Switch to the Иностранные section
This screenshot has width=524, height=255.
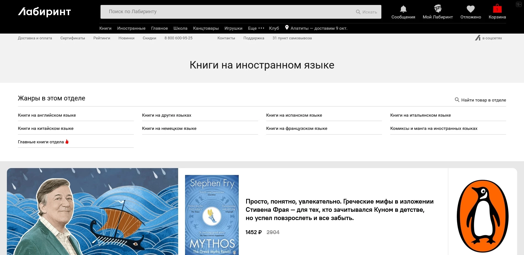(x=131, y=28)
